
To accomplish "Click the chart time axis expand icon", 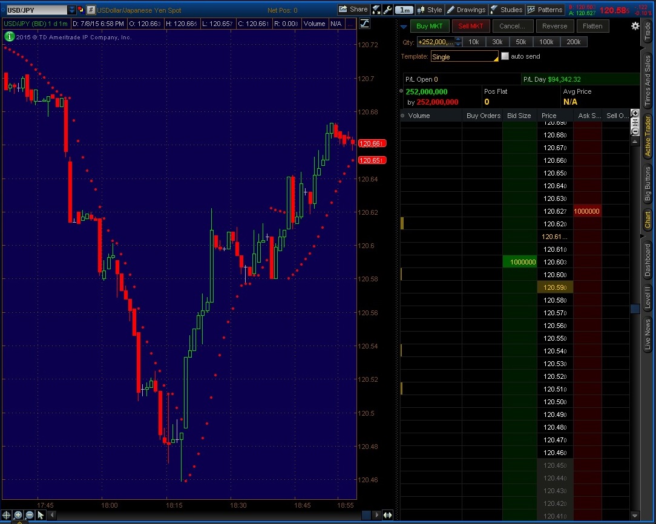I will click(388, 515).
